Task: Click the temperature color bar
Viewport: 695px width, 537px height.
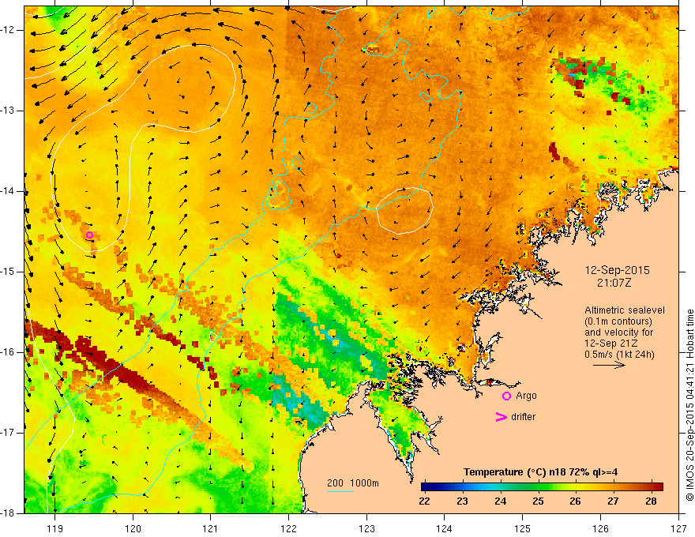Action: [542, 487]
